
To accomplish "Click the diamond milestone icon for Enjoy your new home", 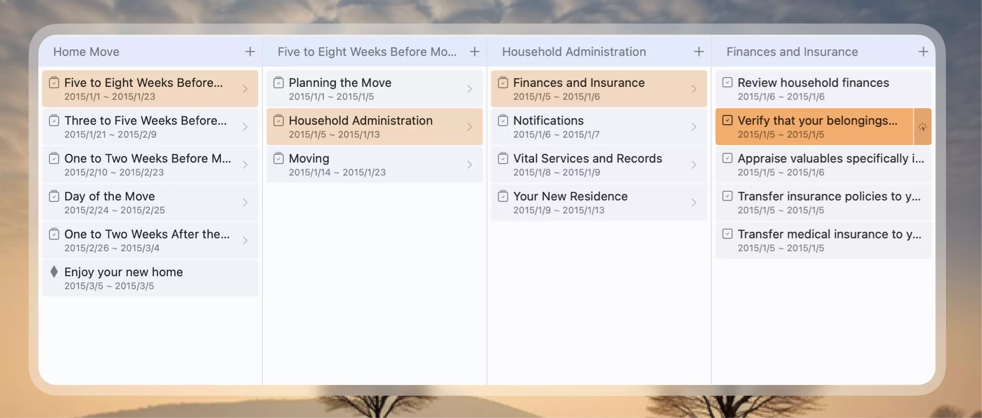I will pyautogui.click(x=54, y=272).
